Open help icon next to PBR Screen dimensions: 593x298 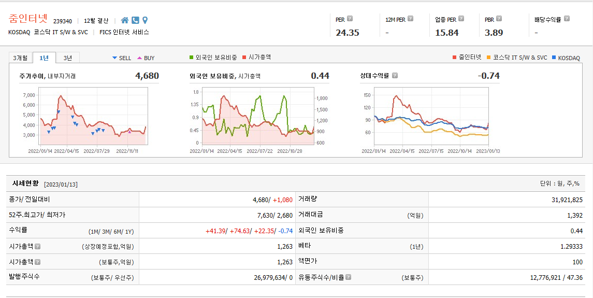499,18
